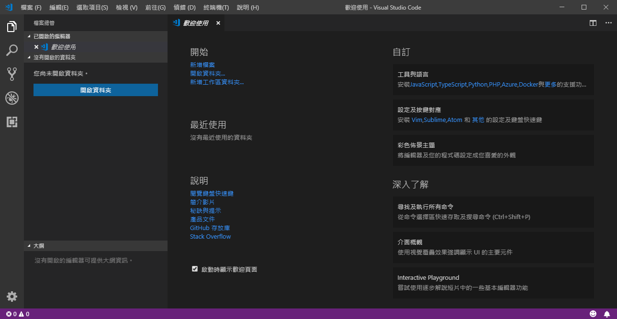The height and width of the screenshot is (319, 617).
Task: Select the 歡迎使用 editor tab
Action: pyautogui.click(x=196, y=23)
